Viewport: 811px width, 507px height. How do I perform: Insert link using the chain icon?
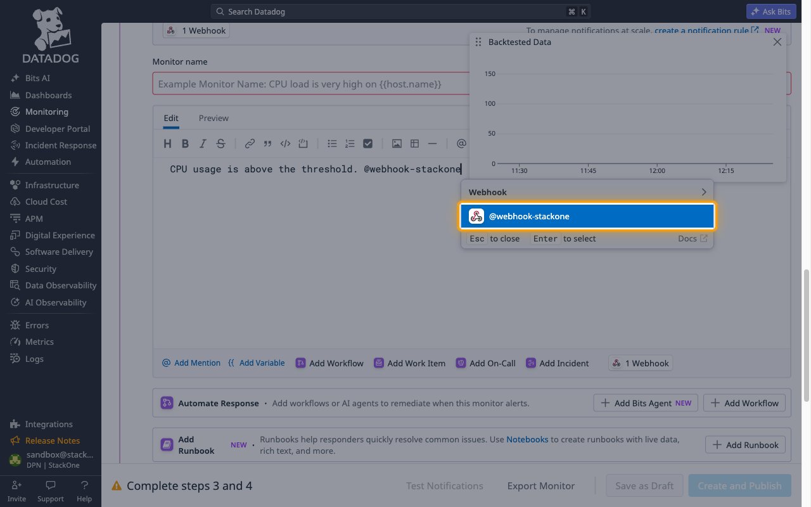250,144
